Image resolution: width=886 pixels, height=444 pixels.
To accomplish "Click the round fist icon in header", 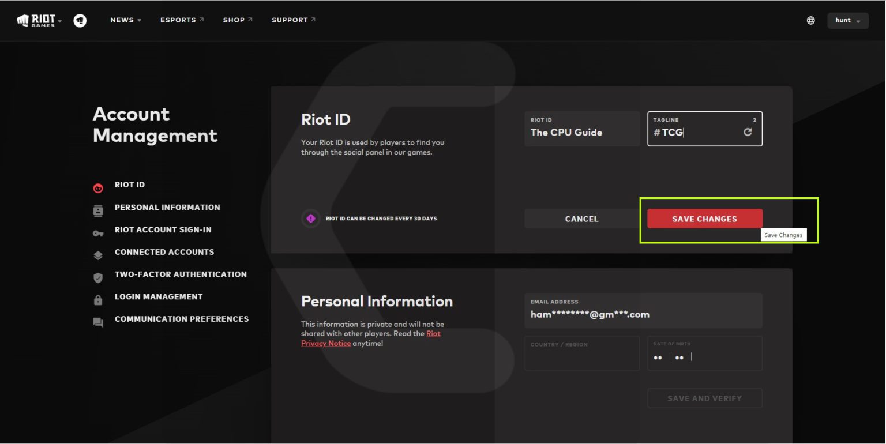I will click(x=80, y=20).
